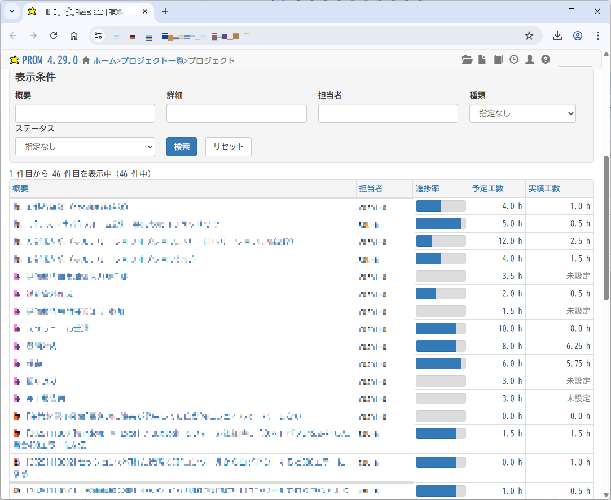
Task: Bookmark this page with the star icon
Action: click(x=529, y=35)
